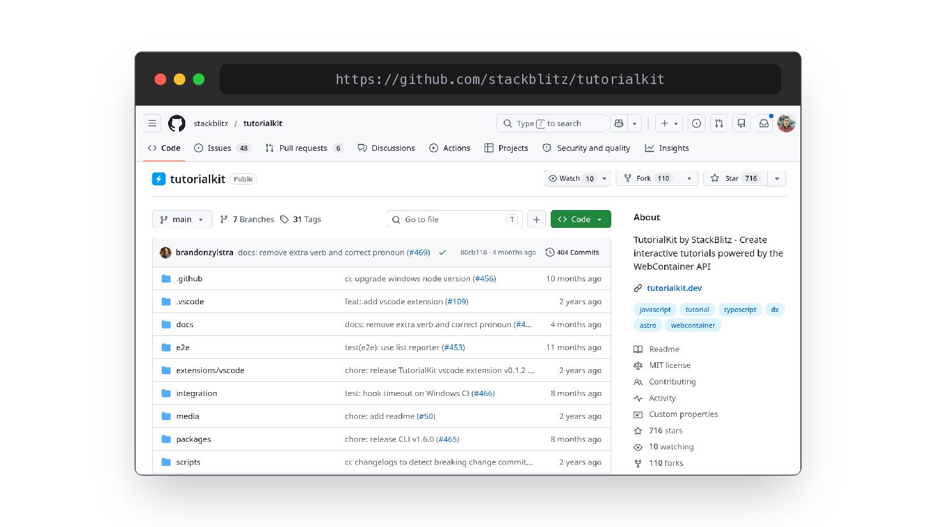Screen dimensions: 936x527
Task: Open the tutorialkit.dev website link
Action: tap(674, 288)
